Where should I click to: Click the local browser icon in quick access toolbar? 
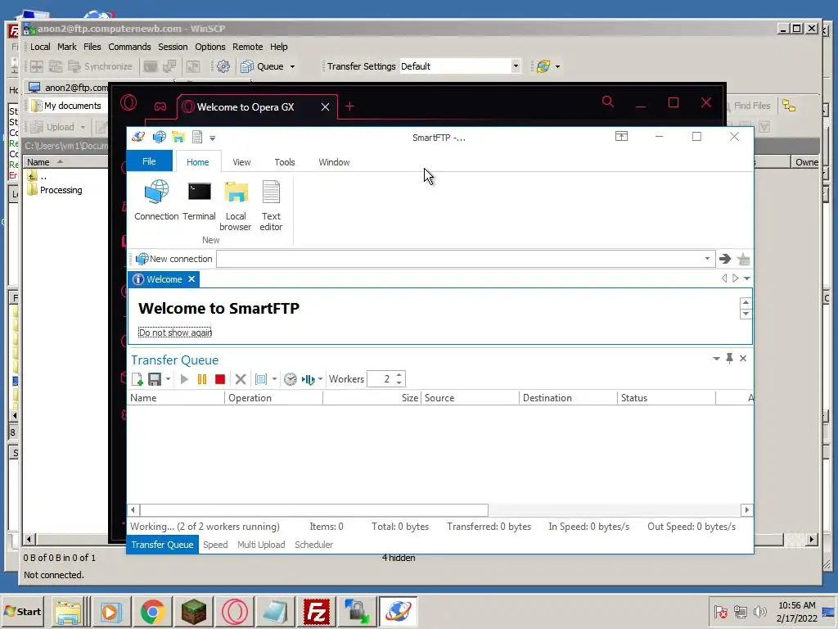[178, 138]
